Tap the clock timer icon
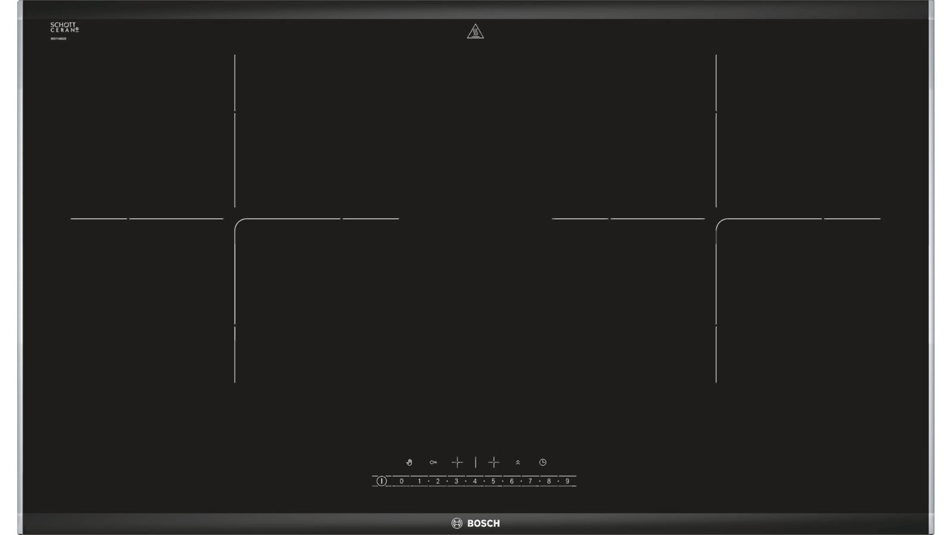This screenshot has height=535, width=952. 543,462
